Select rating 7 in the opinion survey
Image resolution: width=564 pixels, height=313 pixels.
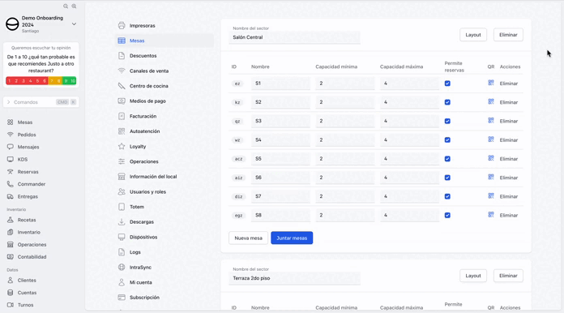click(x=51, y=81)
